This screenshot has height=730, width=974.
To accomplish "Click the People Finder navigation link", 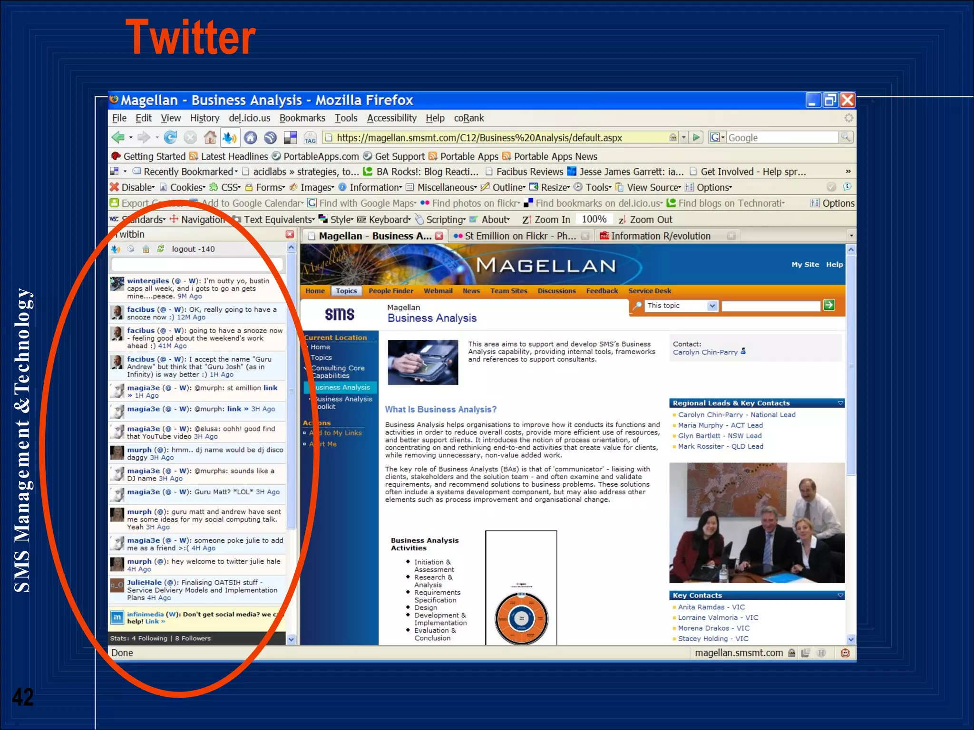I will [390, 291].
